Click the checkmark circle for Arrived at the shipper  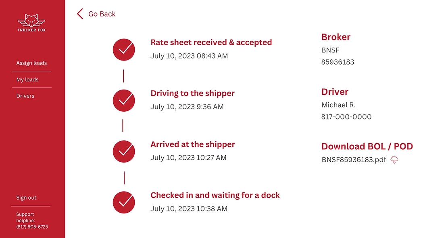pyautogui.click(x=124, y=151)
